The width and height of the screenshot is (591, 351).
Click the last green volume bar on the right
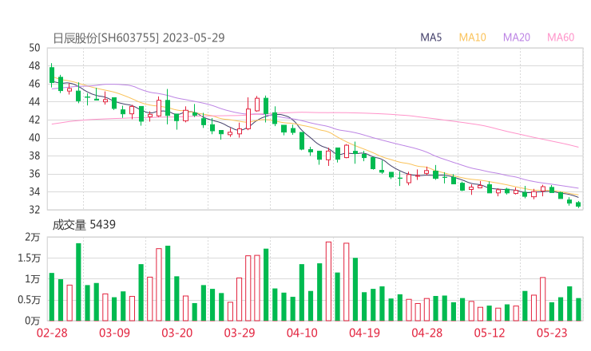click(578, 310)
